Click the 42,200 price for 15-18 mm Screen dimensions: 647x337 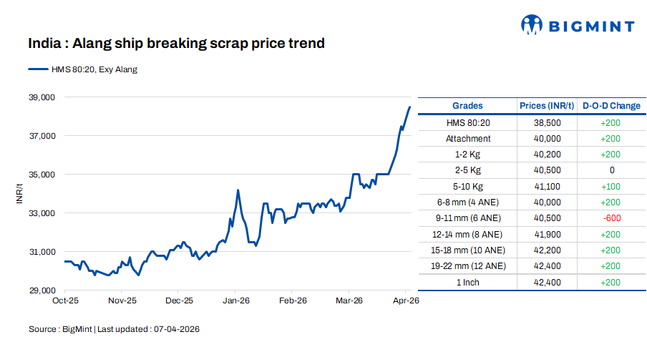547,250
